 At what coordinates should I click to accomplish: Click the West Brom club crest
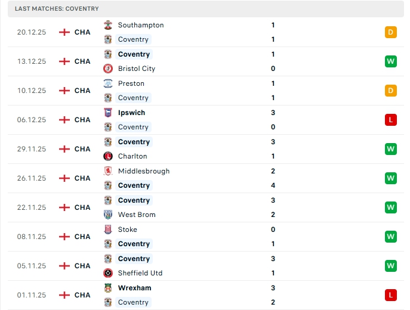pos(108,215)
